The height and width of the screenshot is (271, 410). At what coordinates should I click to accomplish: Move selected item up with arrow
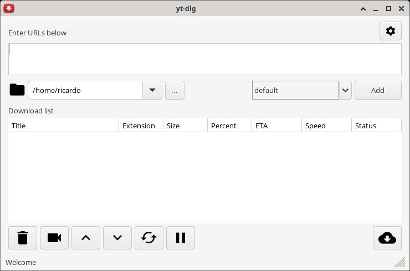click(x=86, y=238)
